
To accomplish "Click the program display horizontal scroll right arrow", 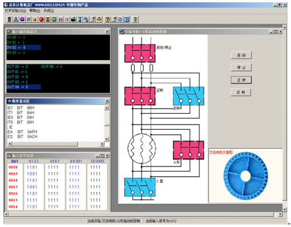I will click(x=103, y=144).
